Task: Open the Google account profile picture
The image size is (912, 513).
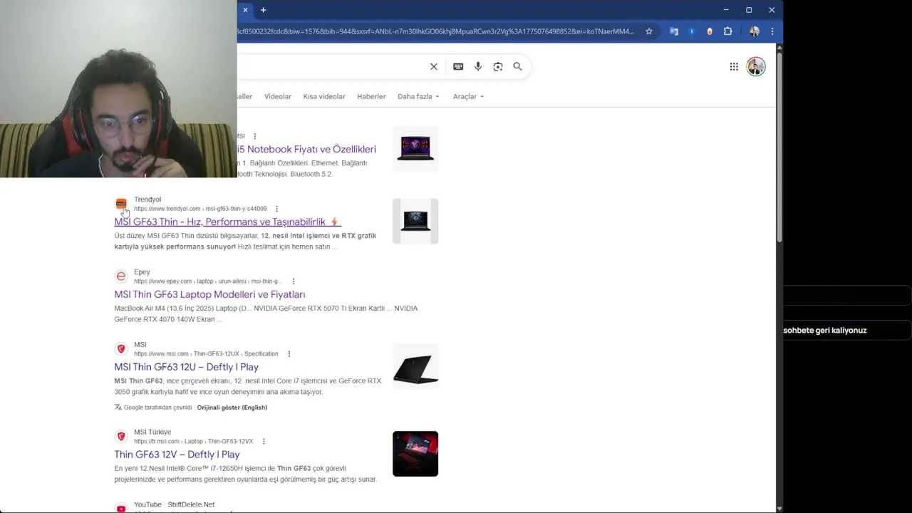Action: (x=756, y=66)
